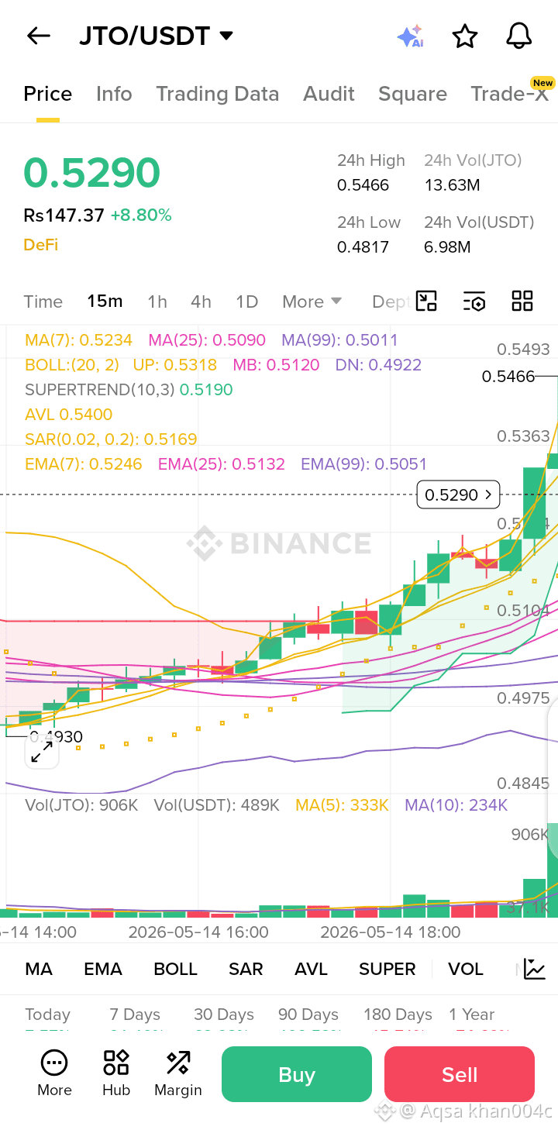This screenshot has width=558, height=1130.
Task: Toggle the VOL indicator
Action: 466,969
